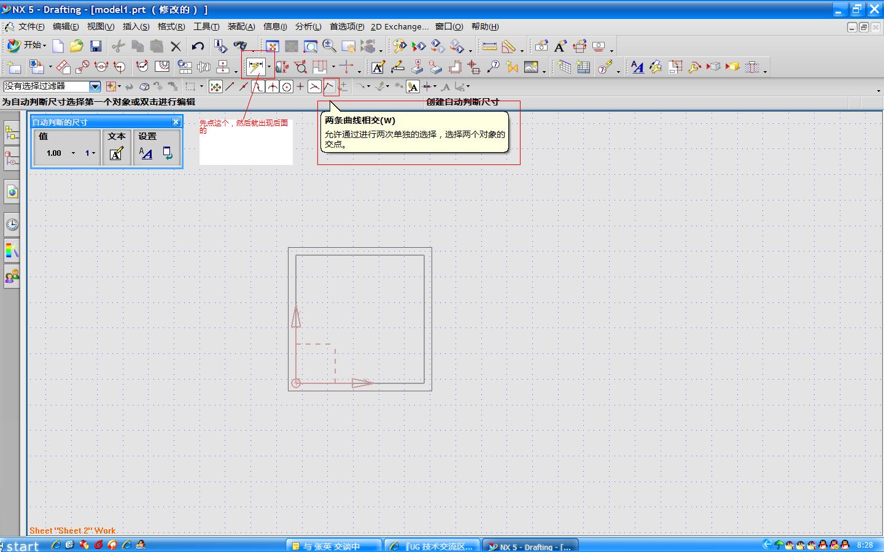Click the Delete X icon
The image size is (884, 552).
click(x=176, y=46)
